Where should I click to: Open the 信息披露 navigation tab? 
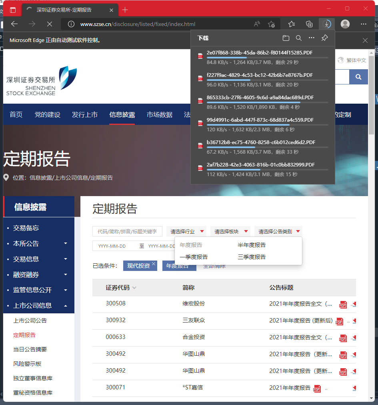pos(122,114)
